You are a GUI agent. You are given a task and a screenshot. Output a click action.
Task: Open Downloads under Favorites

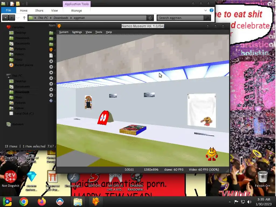point(22,38)
